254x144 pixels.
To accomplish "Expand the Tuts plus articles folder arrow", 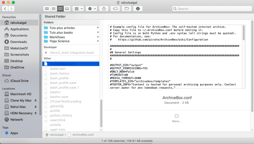I will [x=98, y=28].
